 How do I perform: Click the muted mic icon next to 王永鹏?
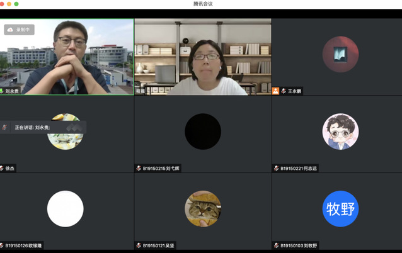click(284, 91)
